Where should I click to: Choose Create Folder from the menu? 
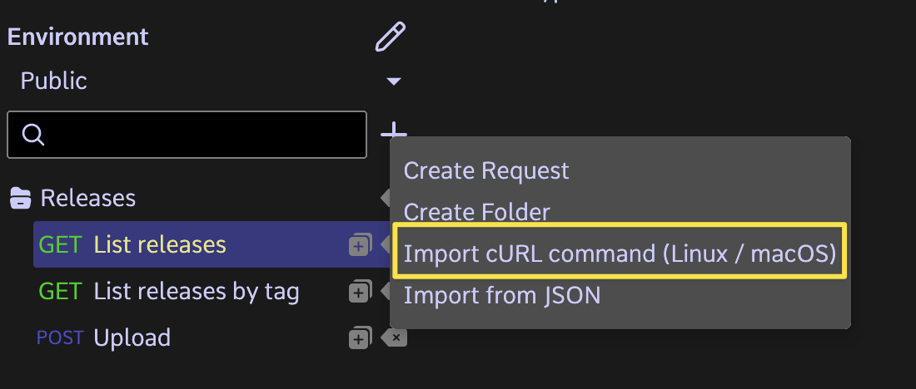click(x=476, y=213)
